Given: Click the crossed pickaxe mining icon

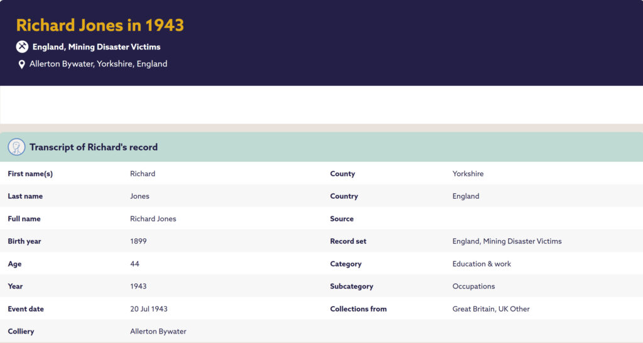Looking at the screenshot, I should (22, 46).
